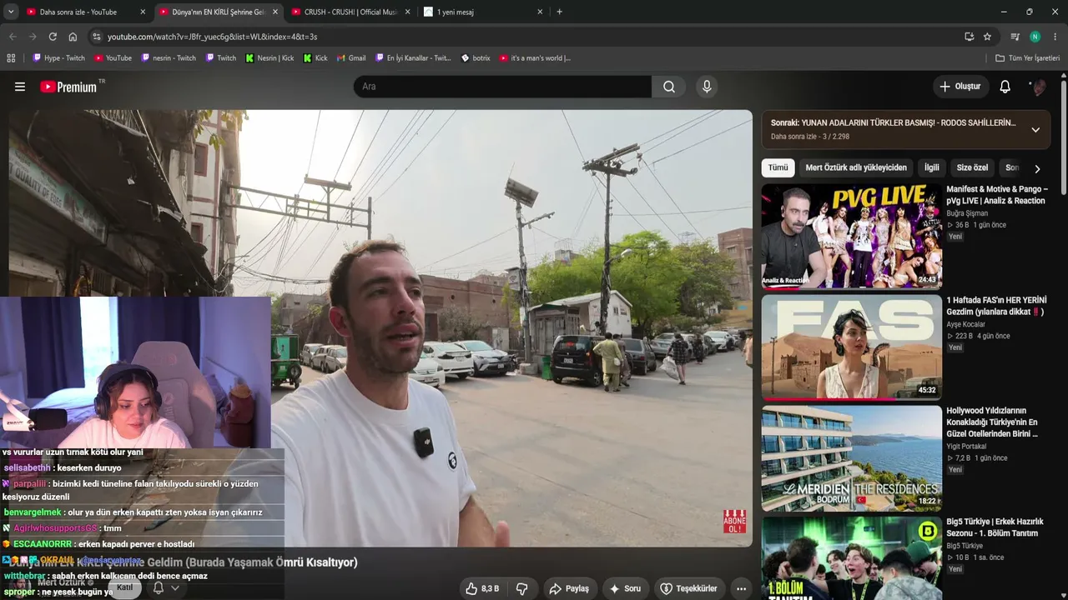Open the 'Gmail' bookmark
The width and height of the screenshot is (1068, 600).
(351, 58)
